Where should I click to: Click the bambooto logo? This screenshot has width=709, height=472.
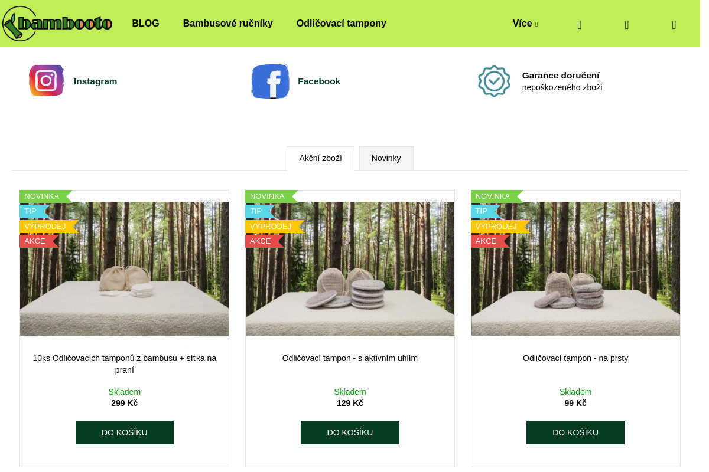click(x=57, y=24)
